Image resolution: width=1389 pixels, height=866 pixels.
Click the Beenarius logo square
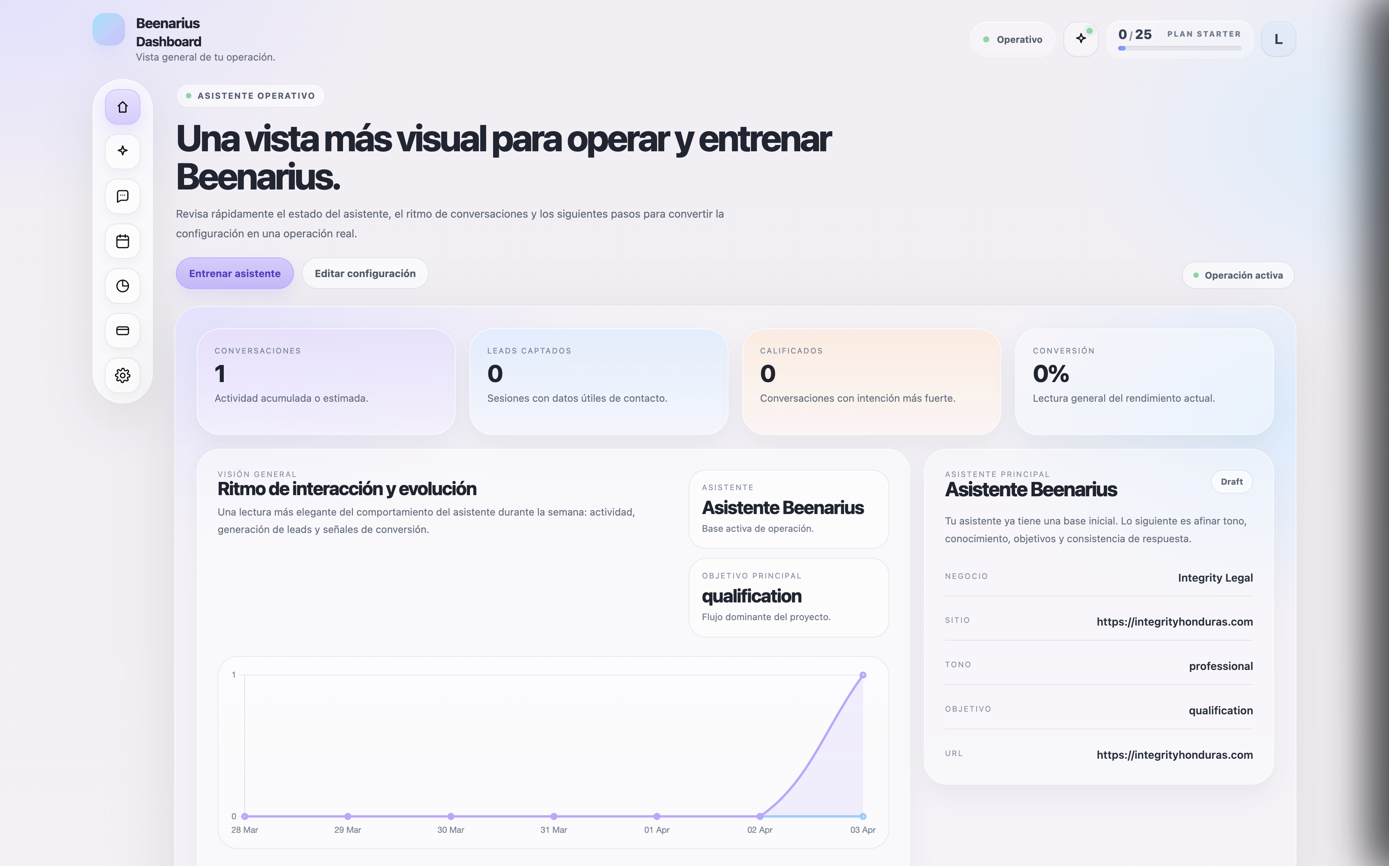click(x=109, y=29)
